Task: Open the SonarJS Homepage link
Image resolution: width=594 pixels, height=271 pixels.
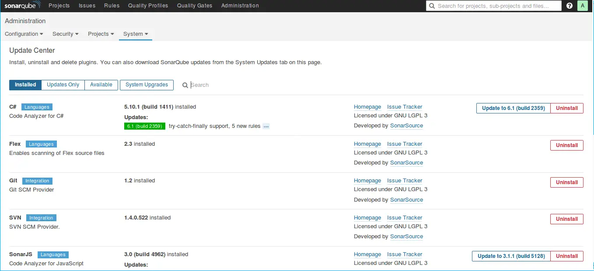Action: tap(367, 254)
